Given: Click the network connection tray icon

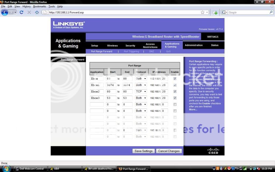Looking at the screenshot, I should [255, 169].
